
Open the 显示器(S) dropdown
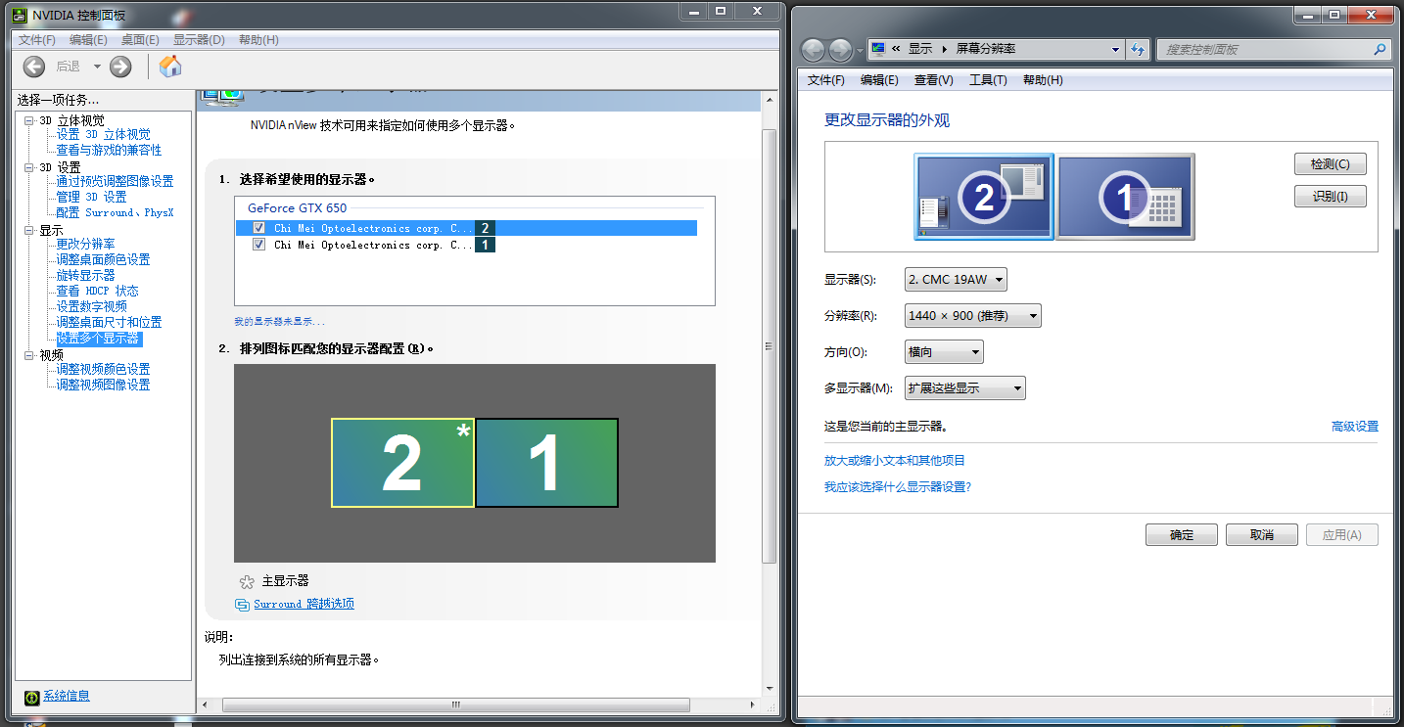(956, 280)
